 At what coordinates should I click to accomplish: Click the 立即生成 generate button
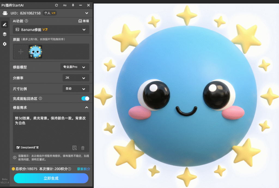(x=51, y=178)
